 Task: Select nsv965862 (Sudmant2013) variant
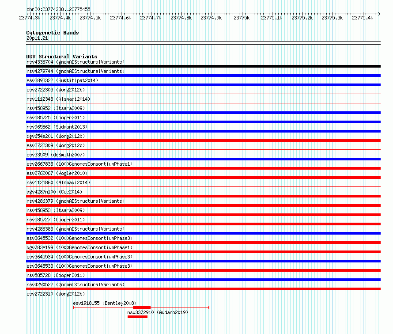pyautogui.click(x=57, y=127)
